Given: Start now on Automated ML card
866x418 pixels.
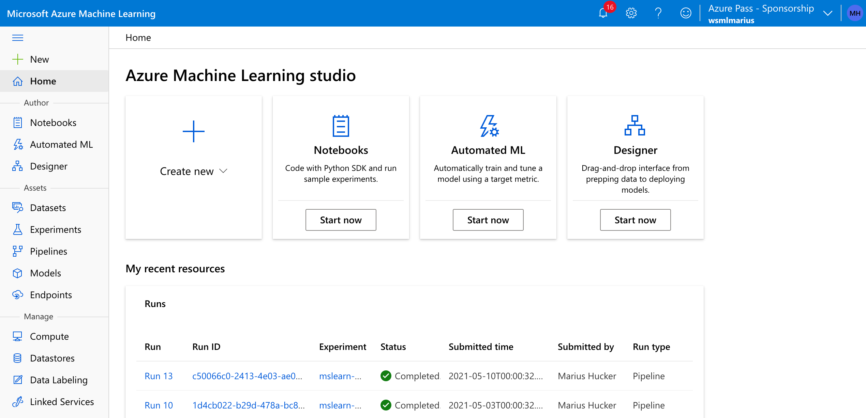Looking at the screenshot, I should click(488, 220).
